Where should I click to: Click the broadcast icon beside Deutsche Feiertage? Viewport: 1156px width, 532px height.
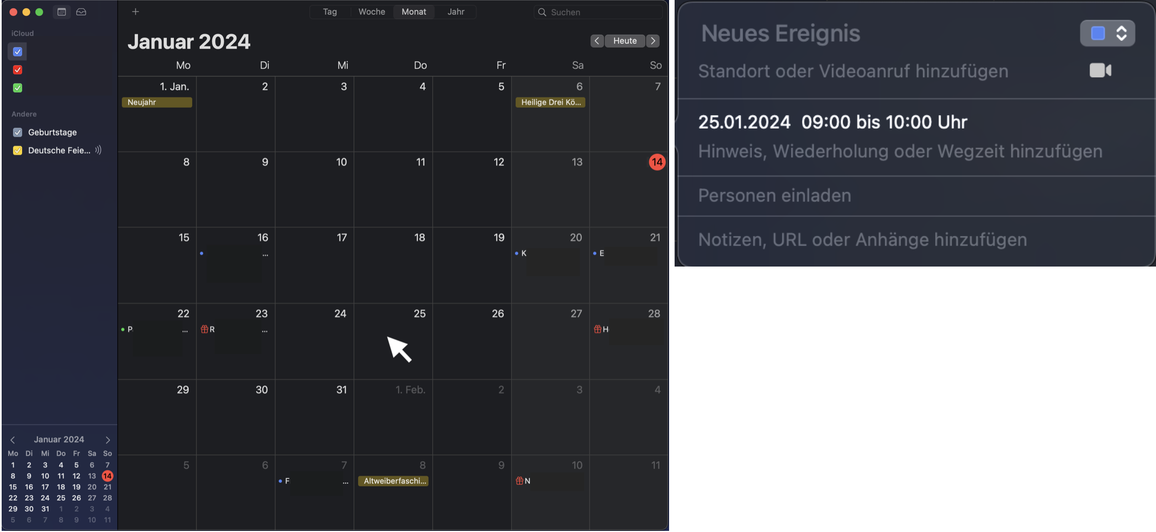[x=98, y=150]
